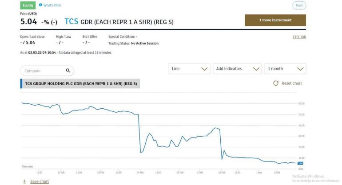Viewport: 342px width, 185px height.
Task: Click the No Active Session status text
Action: [x=145, y=43]
